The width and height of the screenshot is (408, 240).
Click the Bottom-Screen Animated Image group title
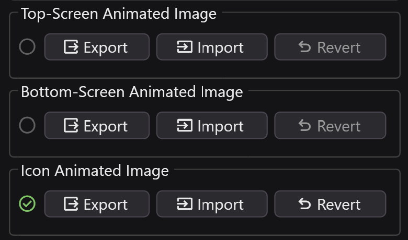pos(132,92)
